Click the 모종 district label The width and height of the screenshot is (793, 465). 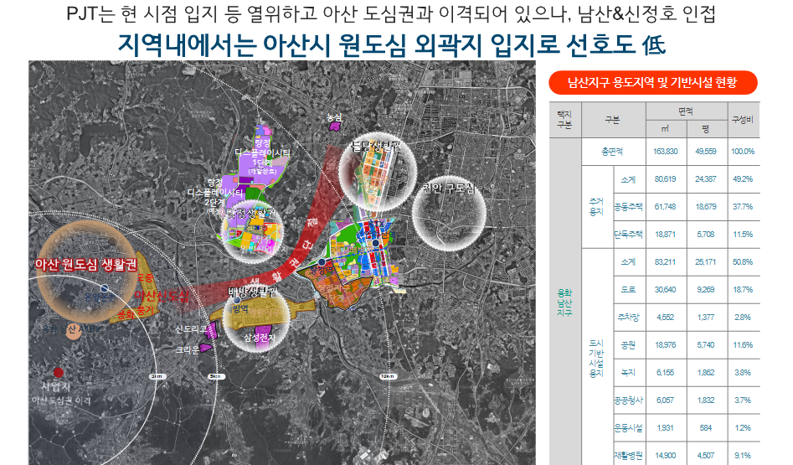145,278
